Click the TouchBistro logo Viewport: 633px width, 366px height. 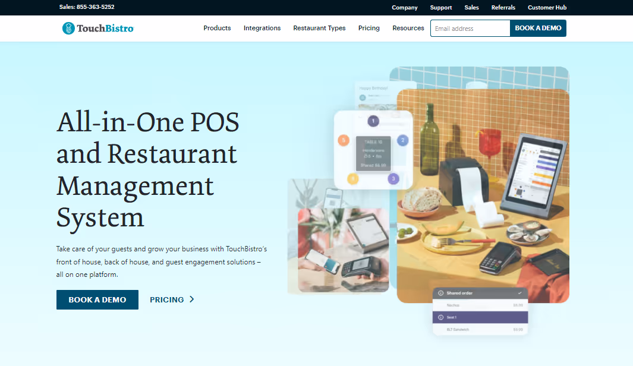97,29
